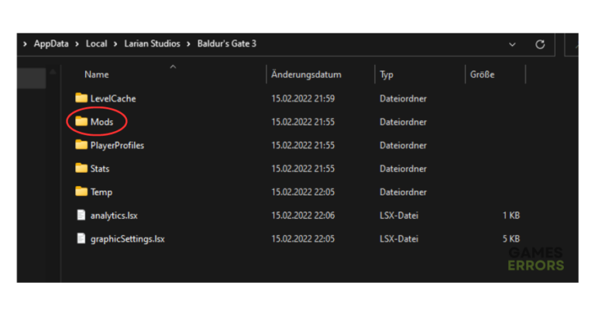
Task: Sort files by the Name column
Action: tap(97, 75)
